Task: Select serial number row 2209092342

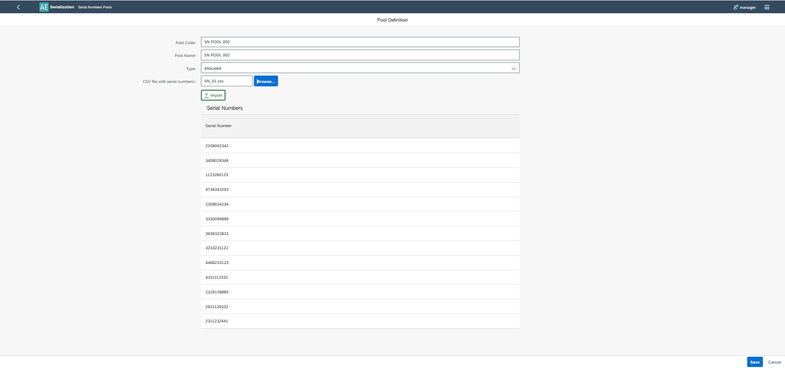Action: 217,146
